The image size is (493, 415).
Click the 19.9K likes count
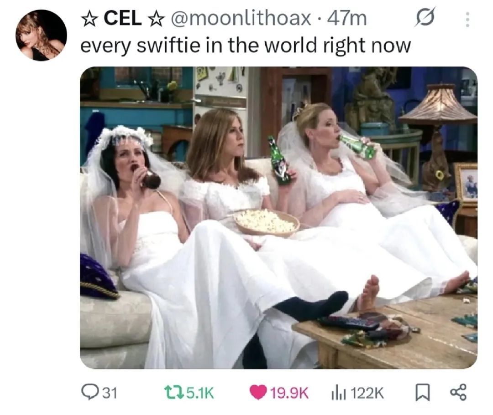point(289,393)
